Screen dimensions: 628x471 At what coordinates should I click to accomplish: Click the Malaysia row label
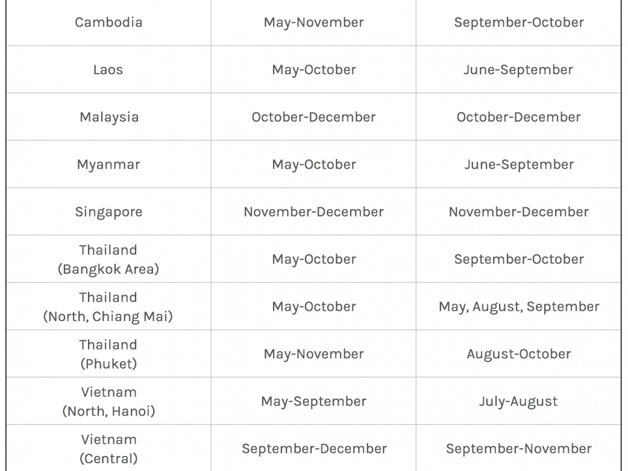pos(108,117)
